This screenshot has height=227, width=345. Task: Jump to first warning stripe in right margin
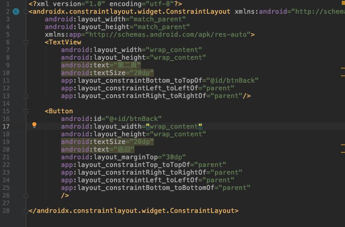[343, 67]
